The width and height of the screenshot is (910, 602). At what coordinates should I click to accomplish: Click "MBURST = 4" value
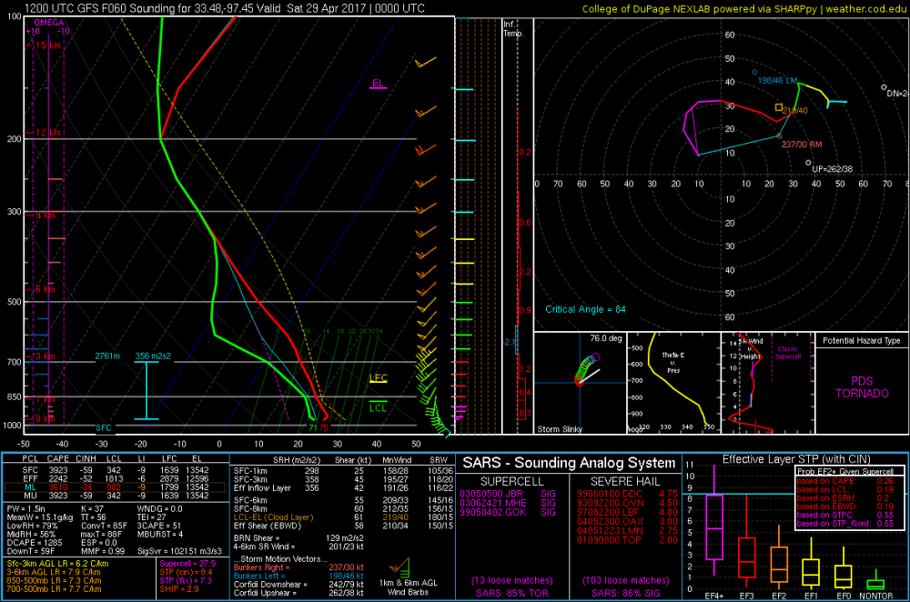(160, 534)
